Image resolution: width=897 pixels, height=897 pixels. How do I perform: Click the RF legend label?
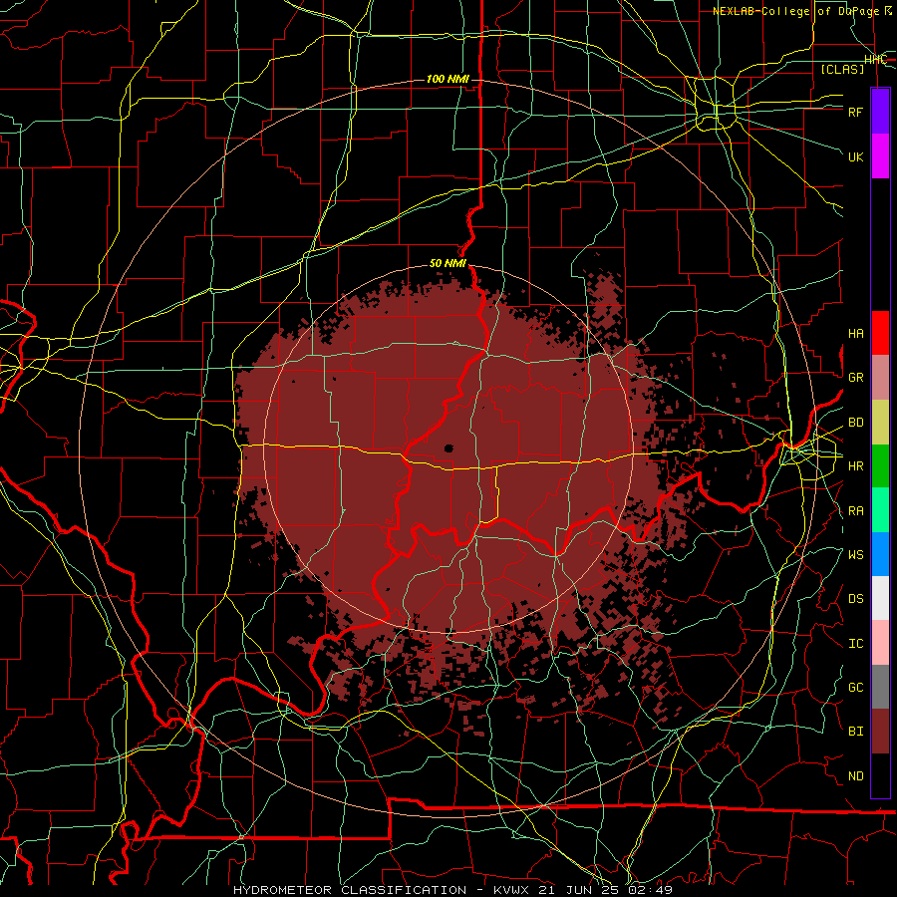click(855, 112)
